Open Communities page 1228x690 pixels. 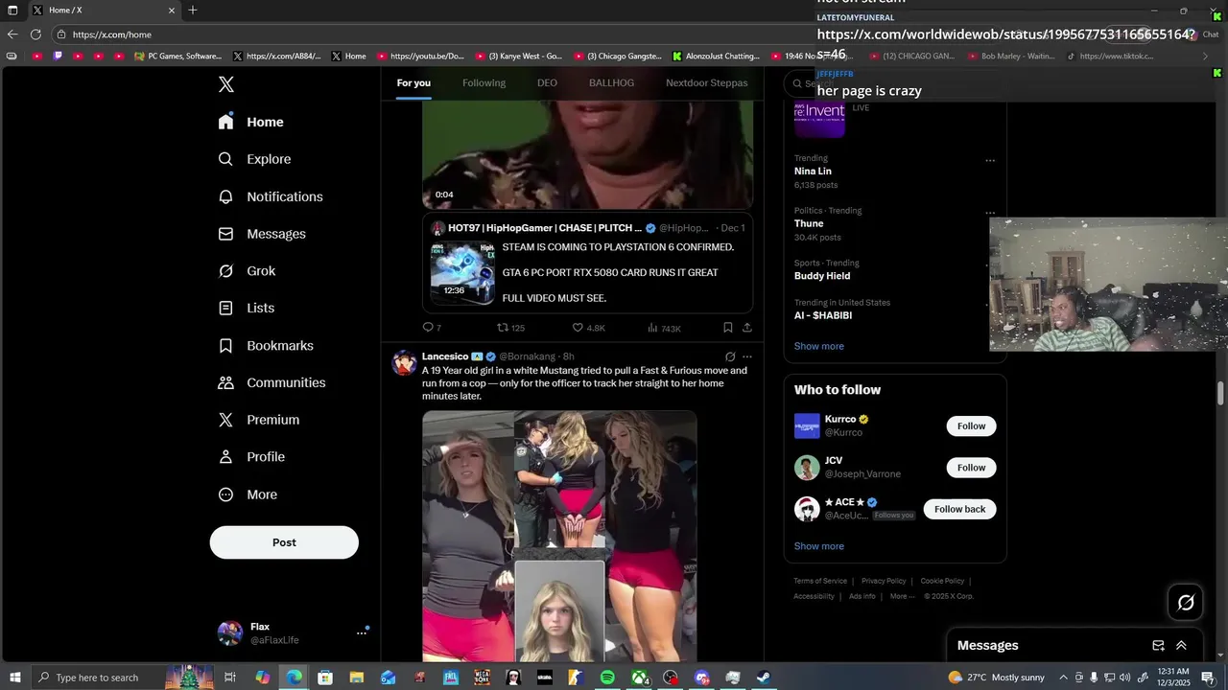pyautogui.click(x=272, y=382)
